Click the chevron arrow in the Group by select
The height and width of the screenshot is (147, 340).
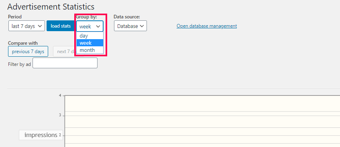[x=98, y=26]
